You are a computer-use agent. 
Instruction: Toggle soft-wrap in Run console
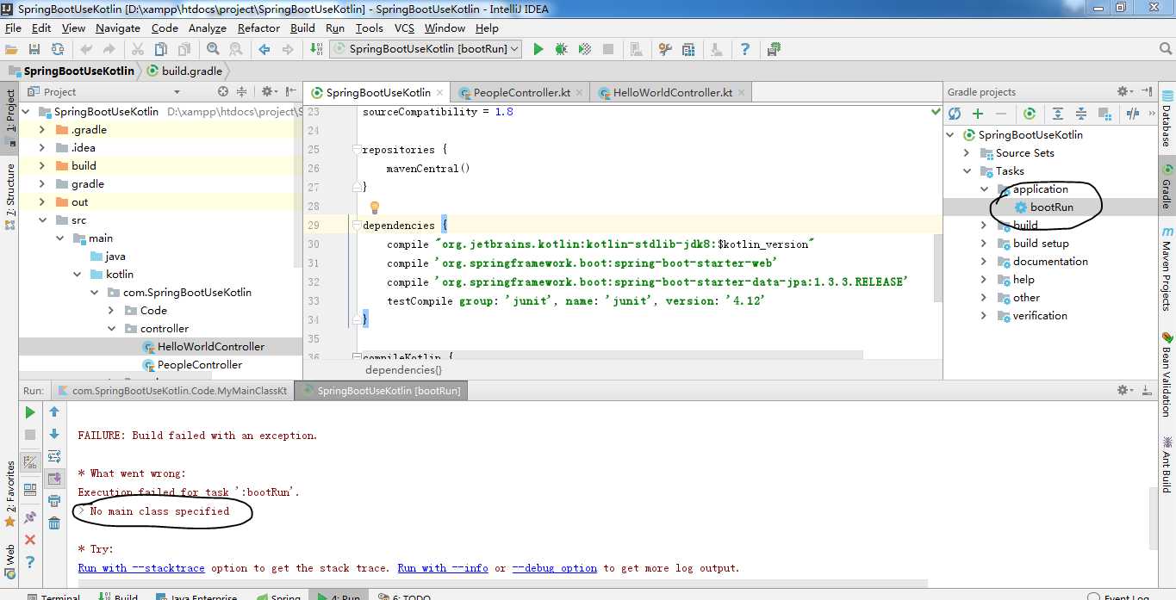pos(54,456)
